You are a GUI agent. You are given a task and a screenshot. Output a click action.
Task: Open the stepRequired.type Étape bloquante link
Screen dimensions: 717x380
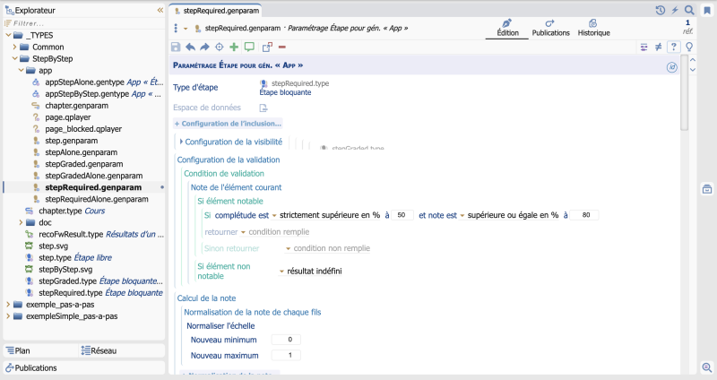click(x=295, y=88)
